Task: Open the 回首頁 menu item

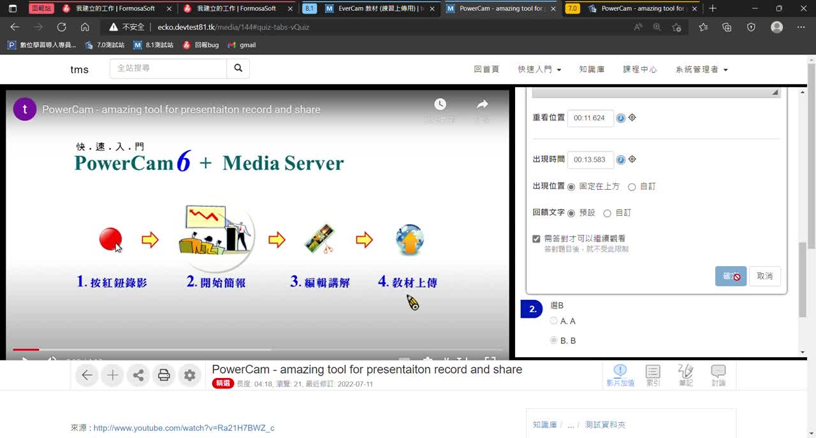Action: pyautogui.click(x=486, y=69)
